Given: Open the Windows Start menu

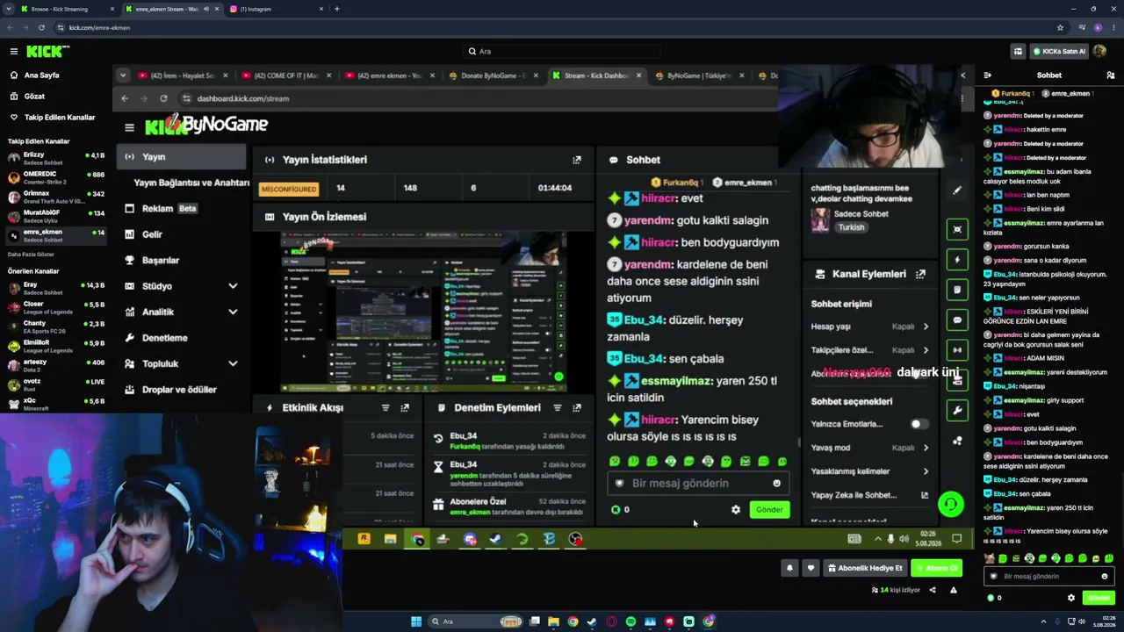Looking at the screenshot, I should click(416, 621).
